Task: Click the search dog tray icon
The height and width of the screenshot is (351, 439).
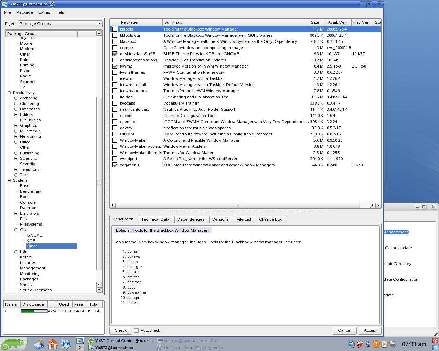Action: pos(360,344)
